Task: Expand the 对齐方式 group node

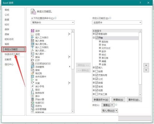Action: [x=100, y=48]
